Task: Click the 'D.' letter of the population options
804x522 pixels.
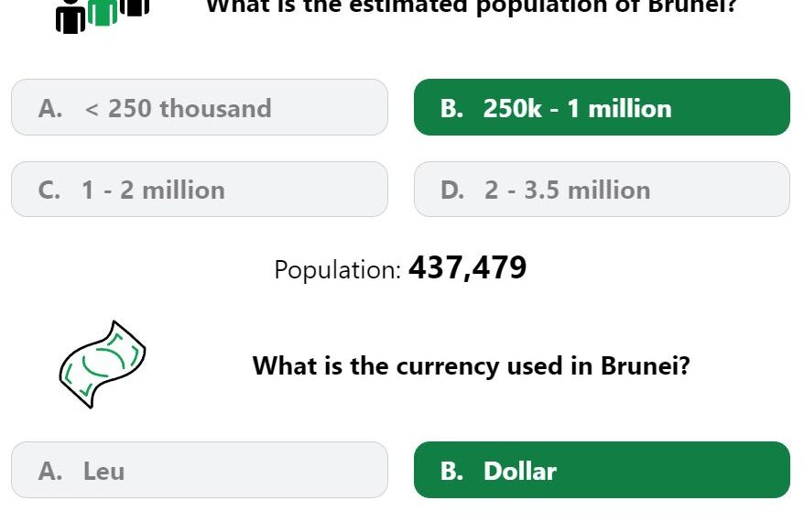Action: click(x=452, y=190)
